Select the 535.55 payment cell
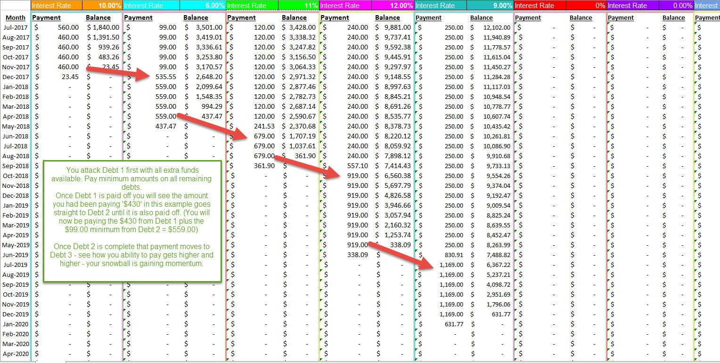Image resolution: width=720 pixels, height=363 pixels. (x=165, y=77)
